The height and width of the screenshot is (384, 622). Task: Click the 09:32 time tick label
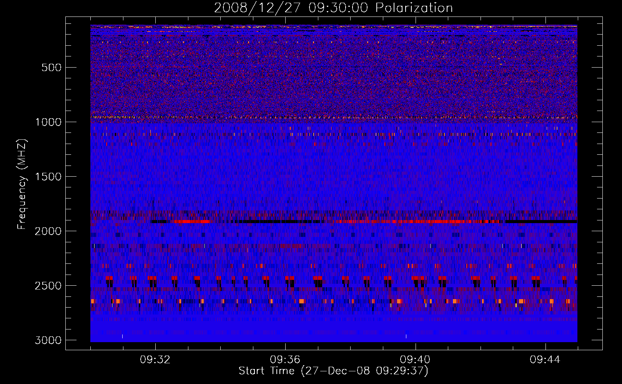[155, 360]
